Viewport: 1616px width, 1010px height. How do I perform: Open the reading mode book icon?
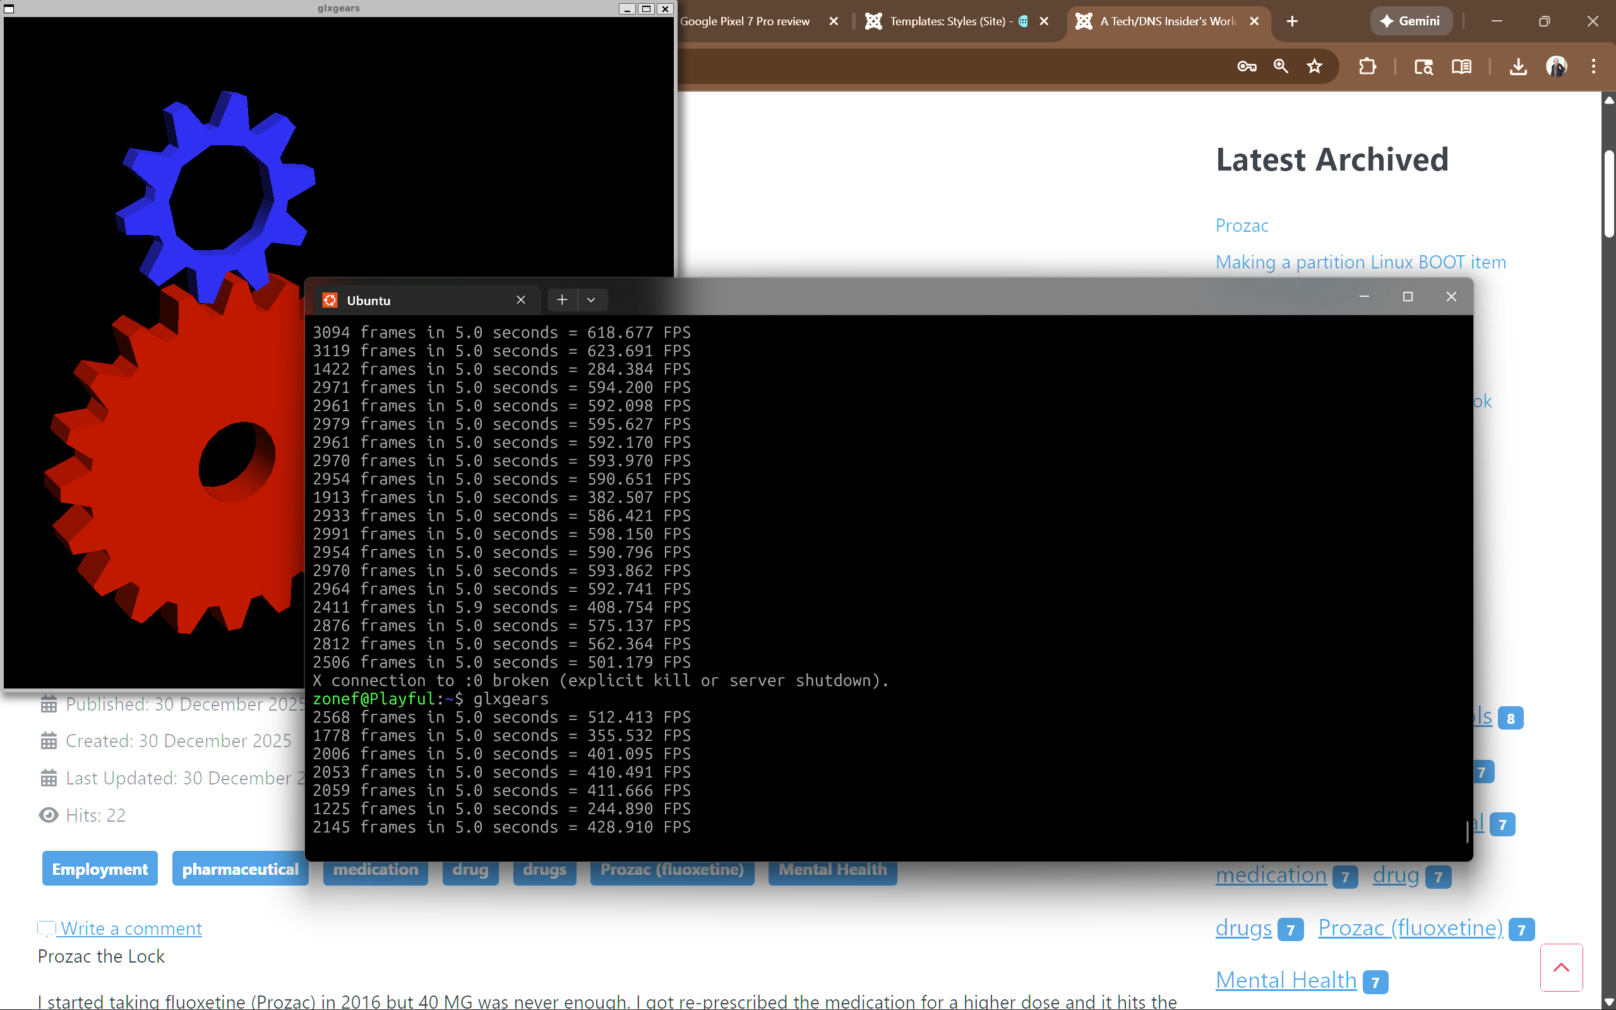point(1461,66)
